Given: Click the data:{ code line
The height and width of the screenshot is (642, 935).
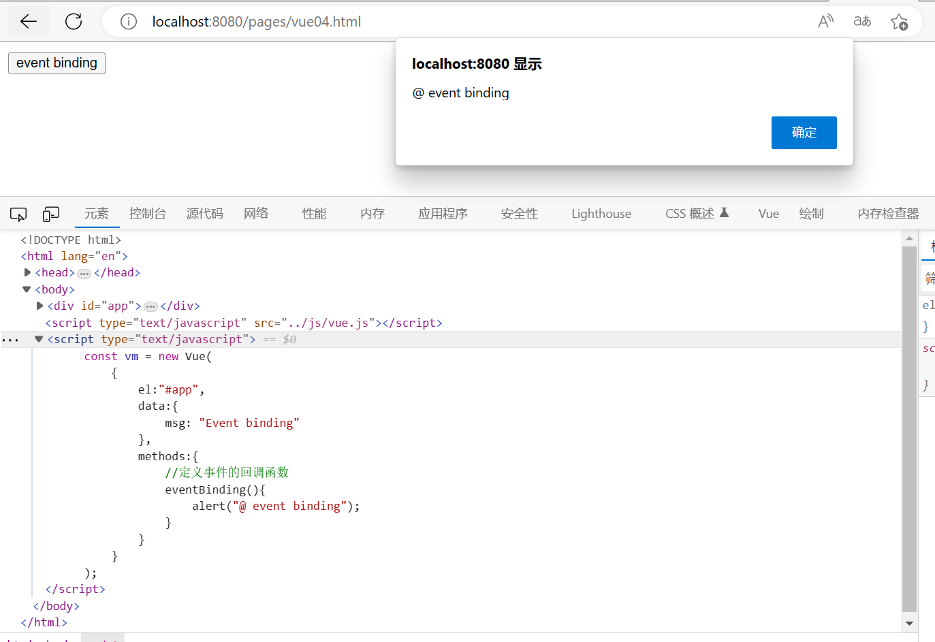Looking at the screenshot, I should (158, 406).
